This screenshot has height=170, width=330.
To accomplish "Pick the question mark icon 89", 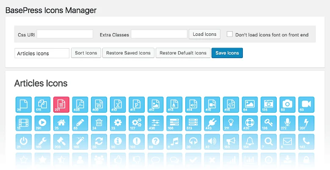I will [156, 142].
